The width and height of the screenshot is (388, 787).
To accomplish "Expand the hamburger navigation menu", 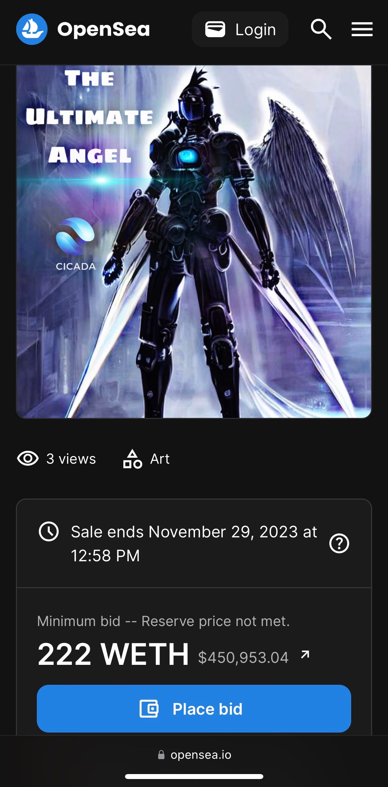I will coord(362,29).
